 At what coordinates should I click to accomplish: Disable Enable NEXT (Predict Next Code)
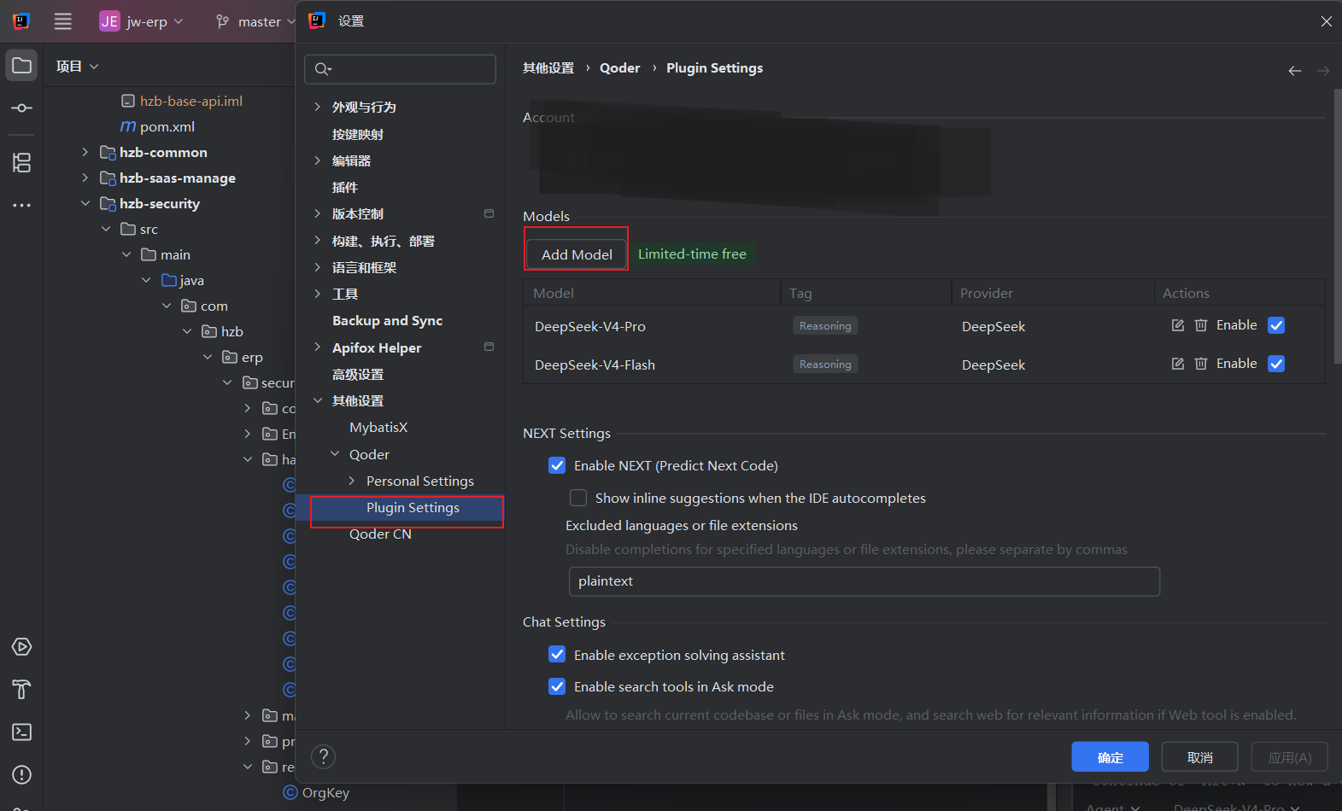[x=557, y=465]
